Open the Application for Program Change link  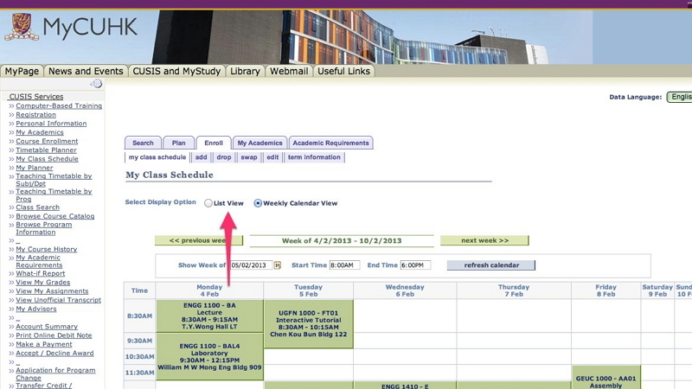click(x=55, y=374)
